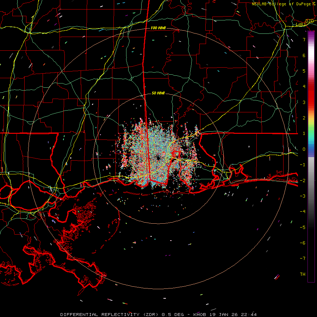Select the "-2" tick label on the color scale
317x317 pixels.
point(303,180)
